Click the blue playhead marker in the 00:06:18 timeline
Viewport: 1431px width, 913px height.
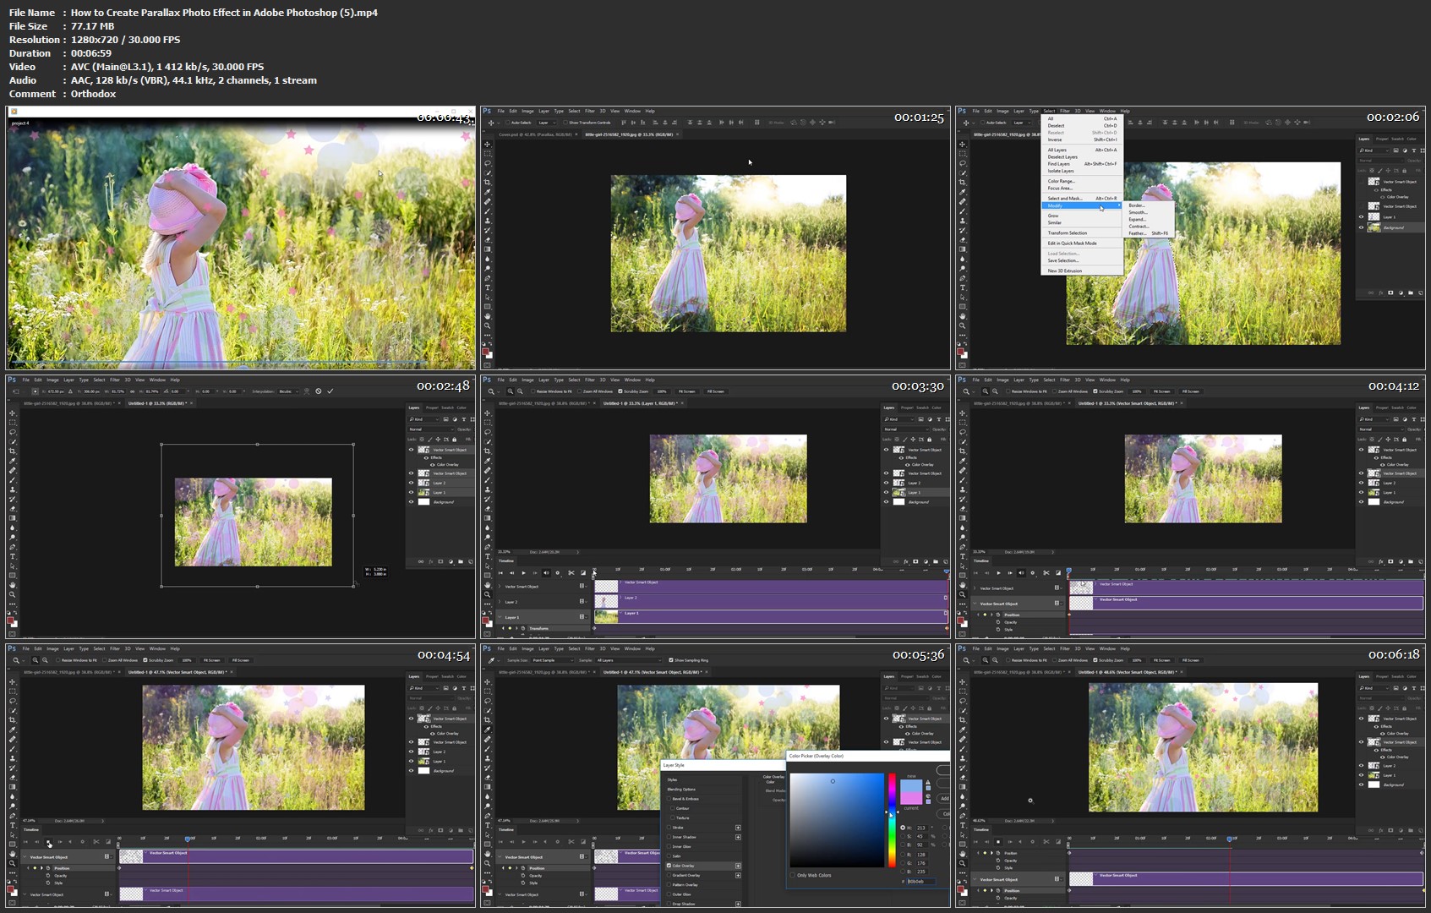point(1229,839)
